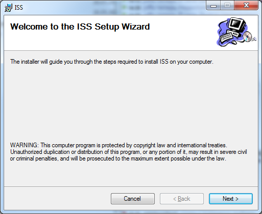Screen dimensions: 262x214
Task: Click the white header area below the heading
Action: point(109,42)
